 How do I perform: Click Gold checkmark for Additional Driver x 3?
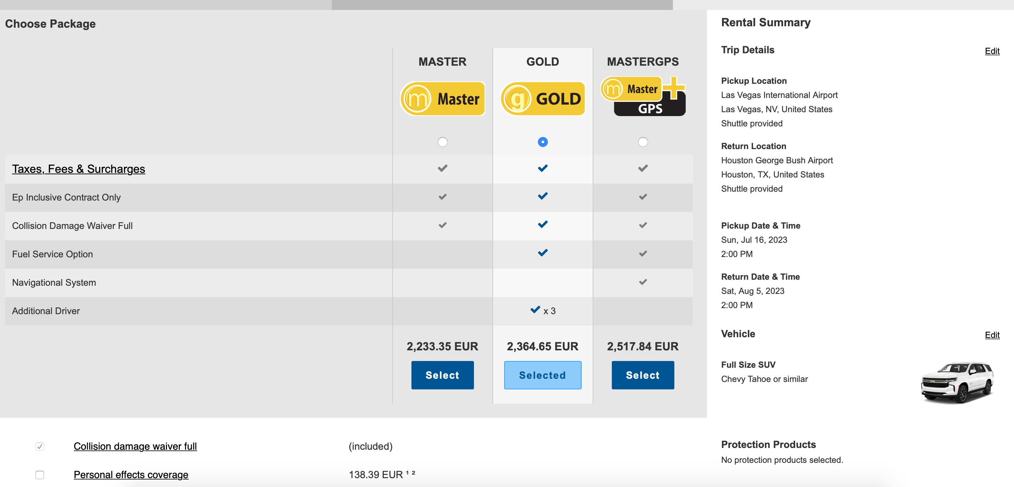click(x=535, y=310)
